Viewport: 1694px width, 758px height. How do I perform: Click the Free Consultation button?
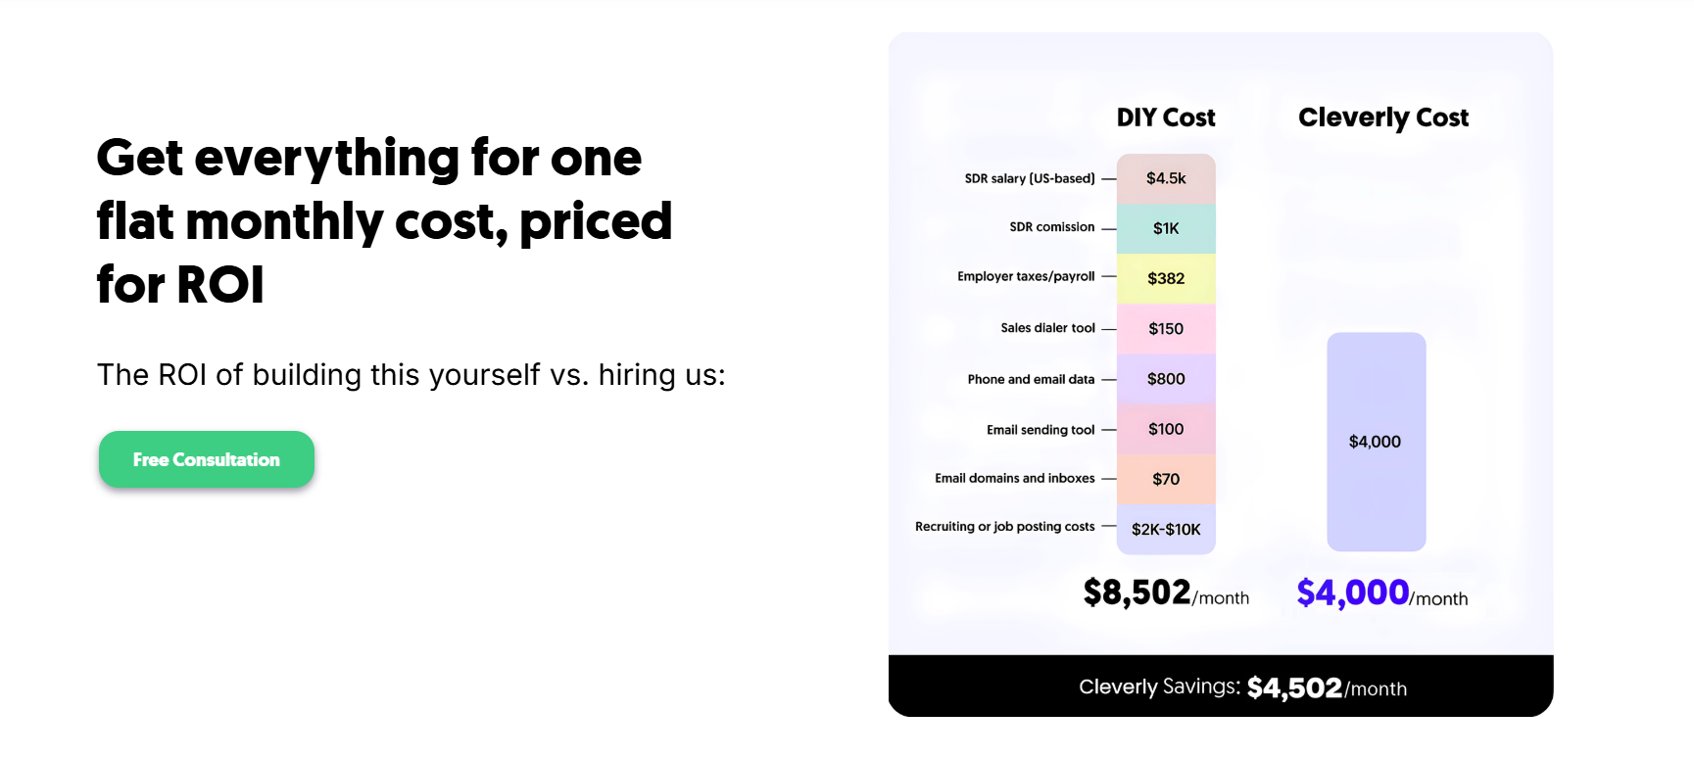tap(207, 459)
